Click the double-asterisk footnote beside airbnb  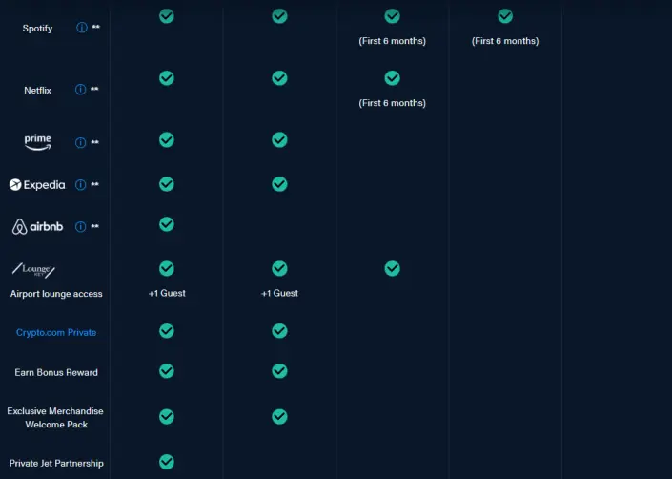(x=94, y=226)
